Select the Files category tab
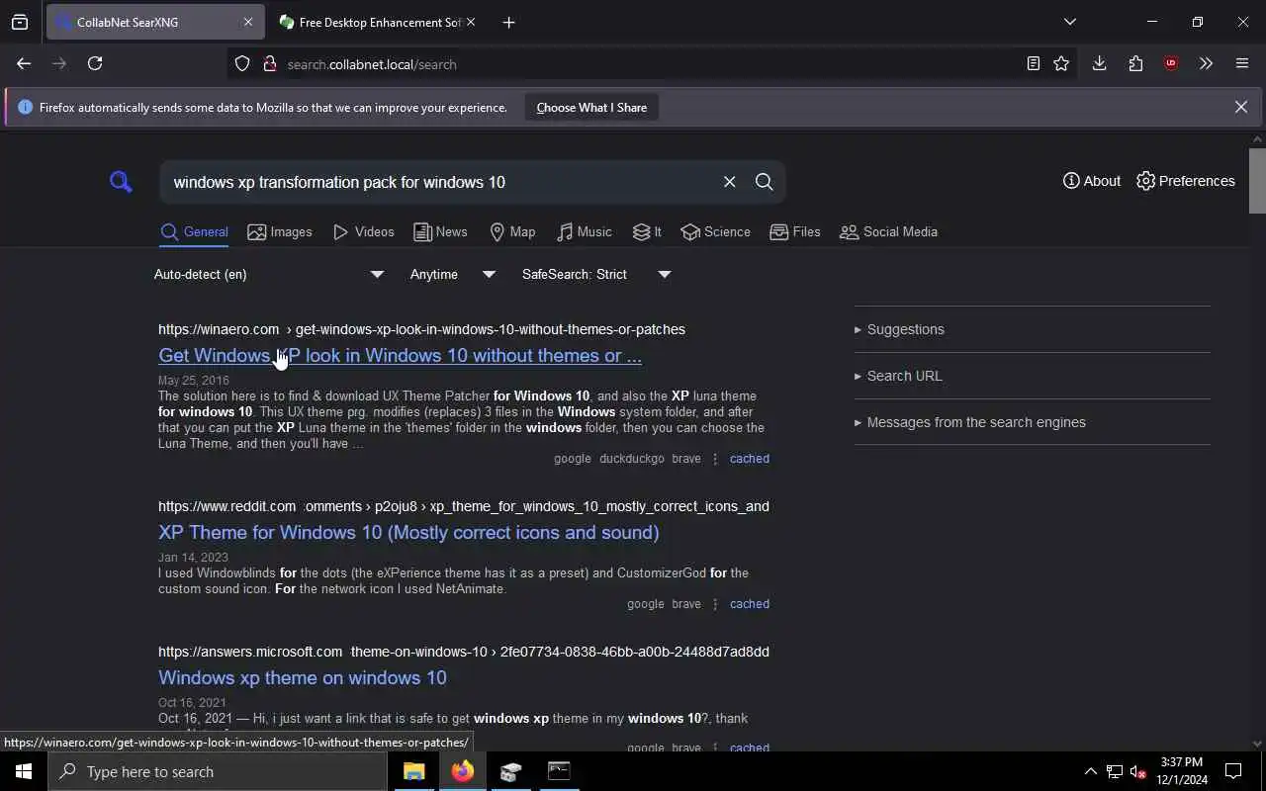1266x791 pixels. click(795, 231)
